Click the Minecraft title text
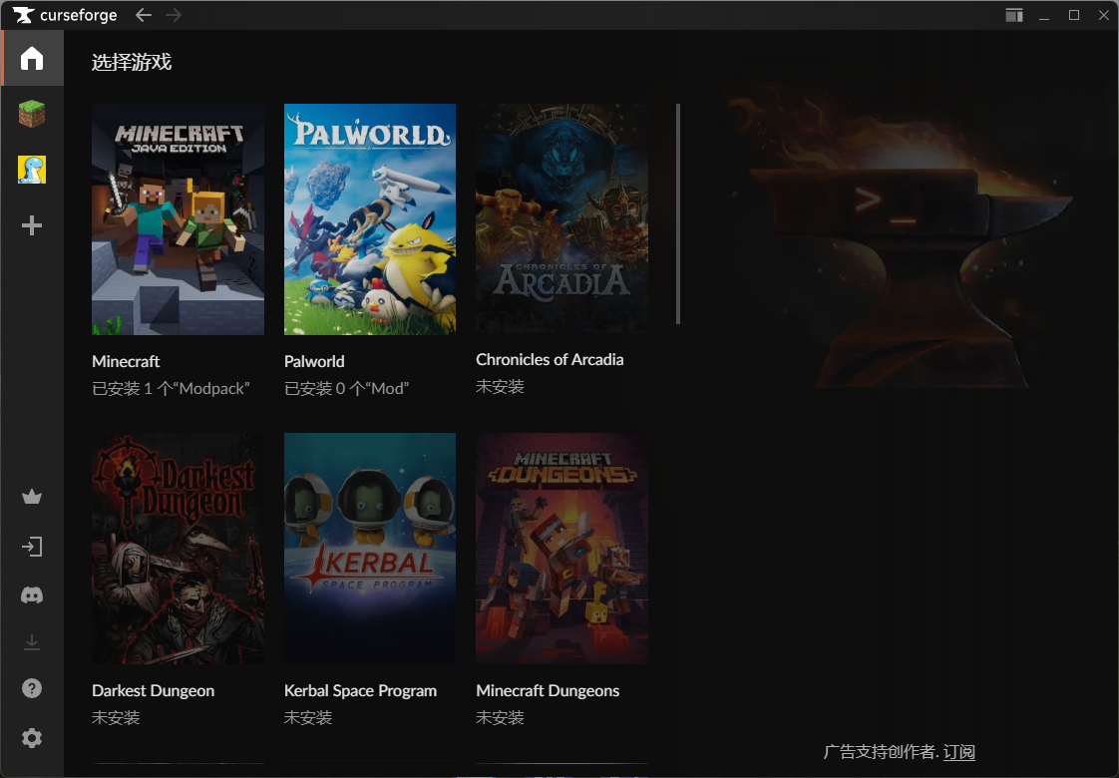This screenshot has height=778, width=1119. tap(126, 361)
